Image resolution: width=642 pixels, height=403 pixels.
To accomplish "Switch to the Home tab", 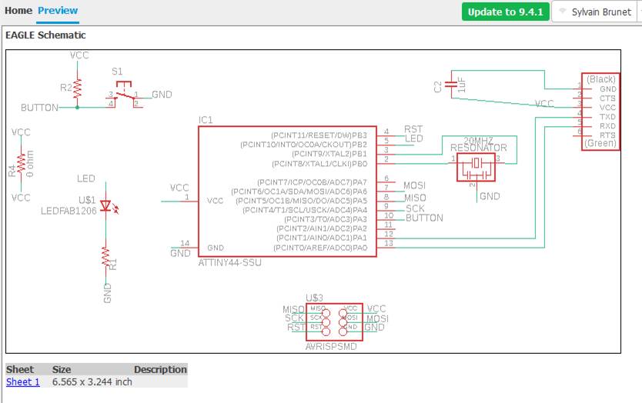I will pos(18,11).
